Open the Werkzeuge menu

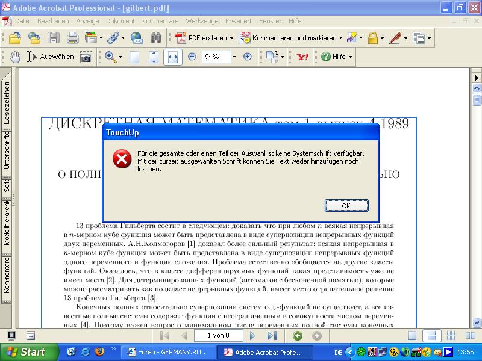(202, 21)
